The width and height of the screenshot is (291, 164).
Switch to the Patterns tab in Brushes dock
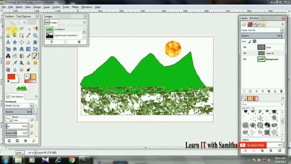[250, 98]
